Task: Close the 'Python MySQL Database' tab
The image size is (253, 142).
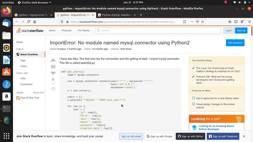Action: tap(134, 15)
